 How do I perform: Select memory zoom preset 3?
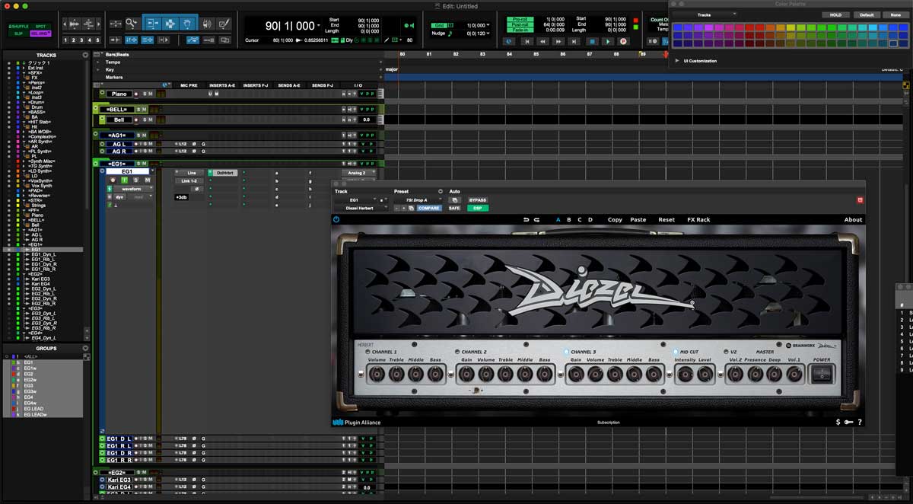81,40
